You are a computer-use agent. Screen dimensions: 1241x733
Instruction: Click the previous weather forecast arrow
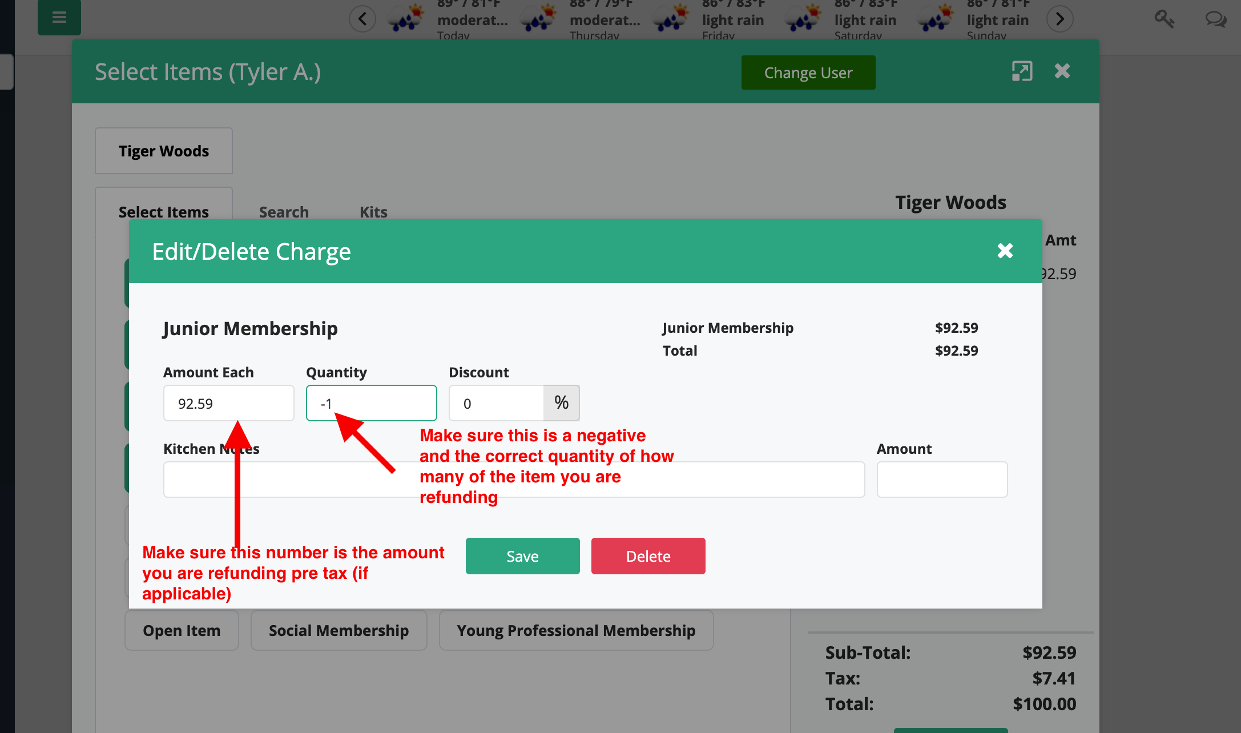[362, 19]
